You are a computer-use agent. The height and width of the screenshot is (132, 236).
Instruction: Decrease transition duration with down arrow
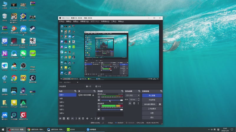pos(138,100)
